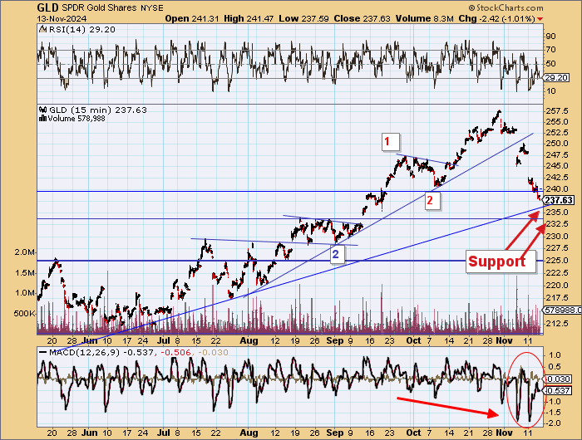The width and height of the screenshot is (582, 440).
Task: Click the 'Low 237.59' value
Action: coord(303,18)
